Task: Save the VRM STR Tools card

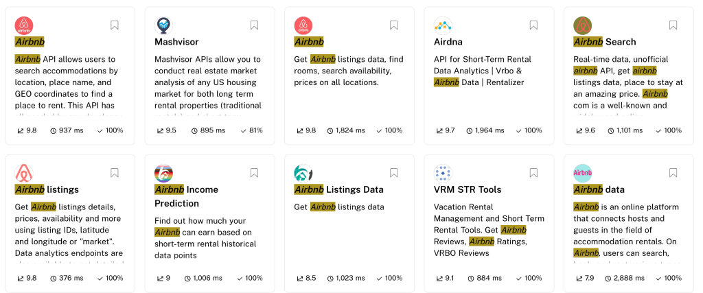Action: pos(533,173)
